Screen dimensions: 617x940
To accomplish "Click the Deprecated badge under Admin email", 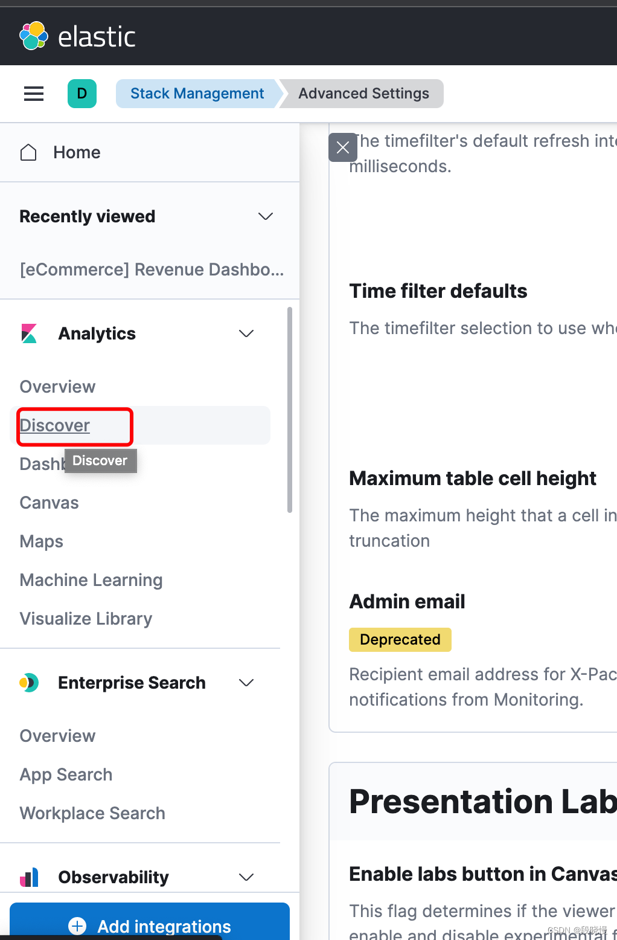I will click(x=400, y=640).
